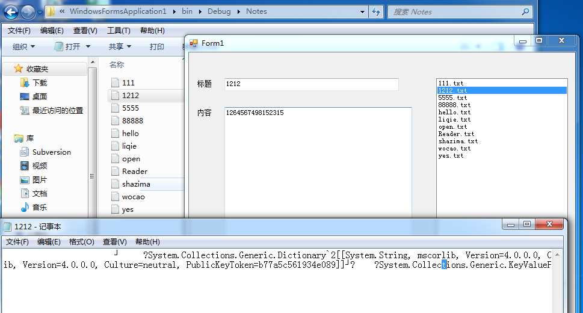This screenshot has width=583, height=313.
Task: Click the 标题 text field in Form1
Action: click(x=312, y=84)
